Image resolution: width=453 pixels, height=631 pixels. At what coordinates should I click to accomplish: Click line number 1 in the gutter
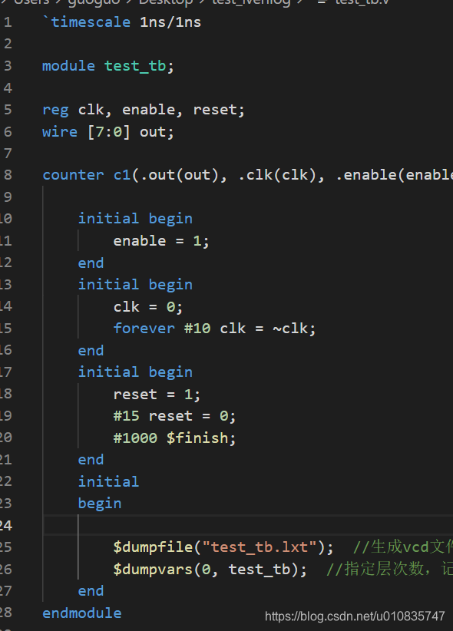[x=8, y=22]
